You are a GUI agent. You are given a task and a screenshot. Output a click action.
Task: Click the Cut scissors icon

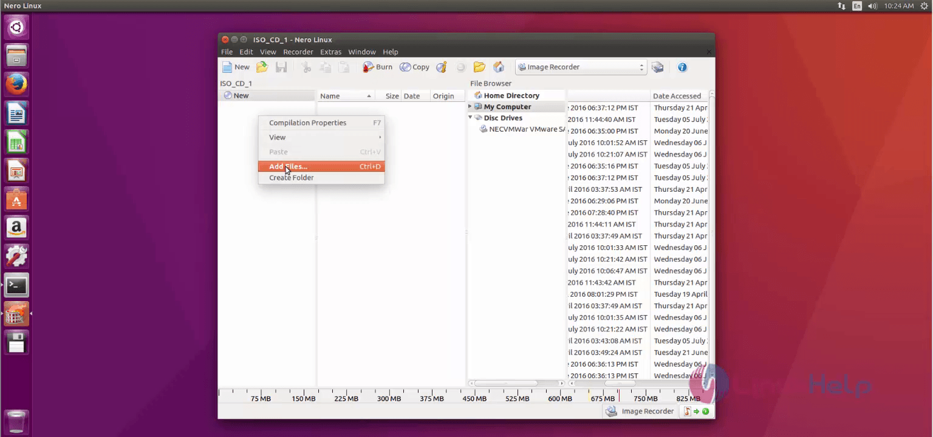[307, 67]
